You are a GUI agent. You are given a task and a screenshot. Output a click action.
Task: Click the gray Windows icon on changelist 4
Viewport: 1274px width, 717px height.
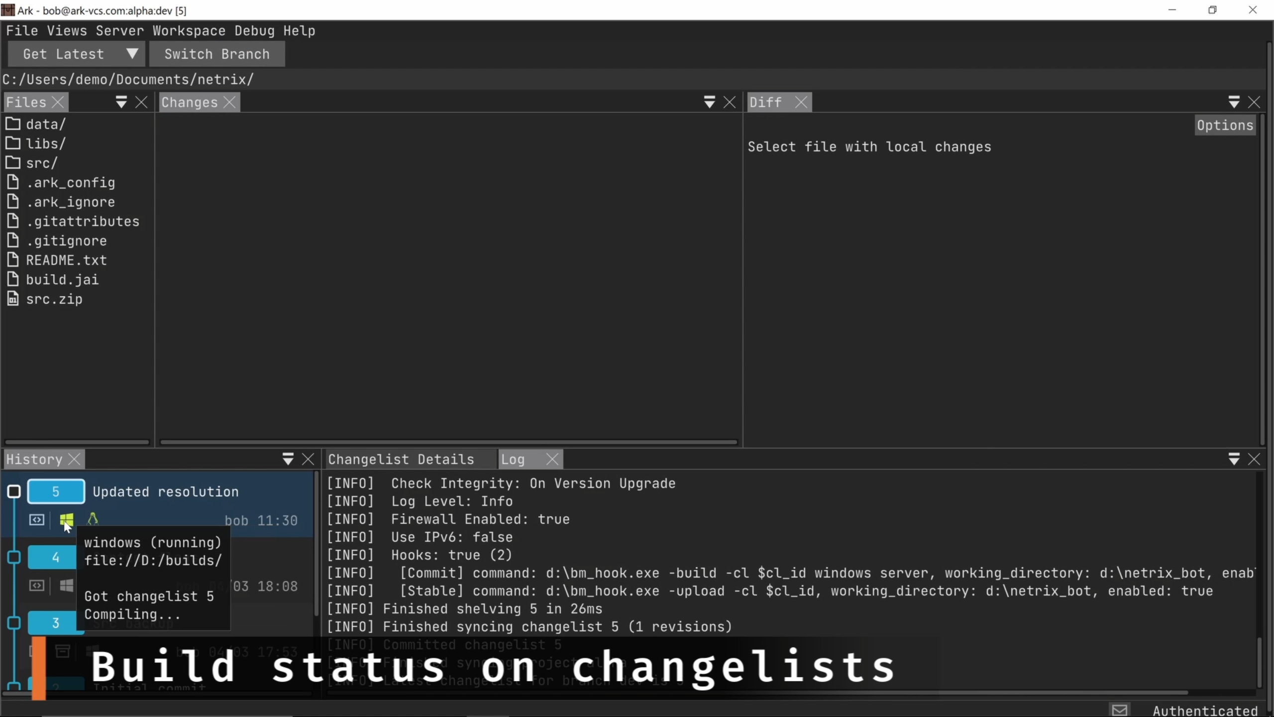(x=66, y=586)
